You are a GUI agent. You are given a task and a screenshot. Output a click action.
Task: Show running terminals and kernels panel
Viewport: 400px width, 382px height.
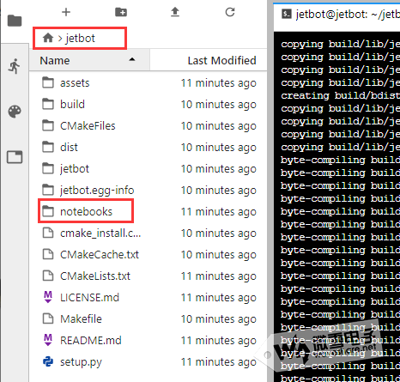(15, 66)
